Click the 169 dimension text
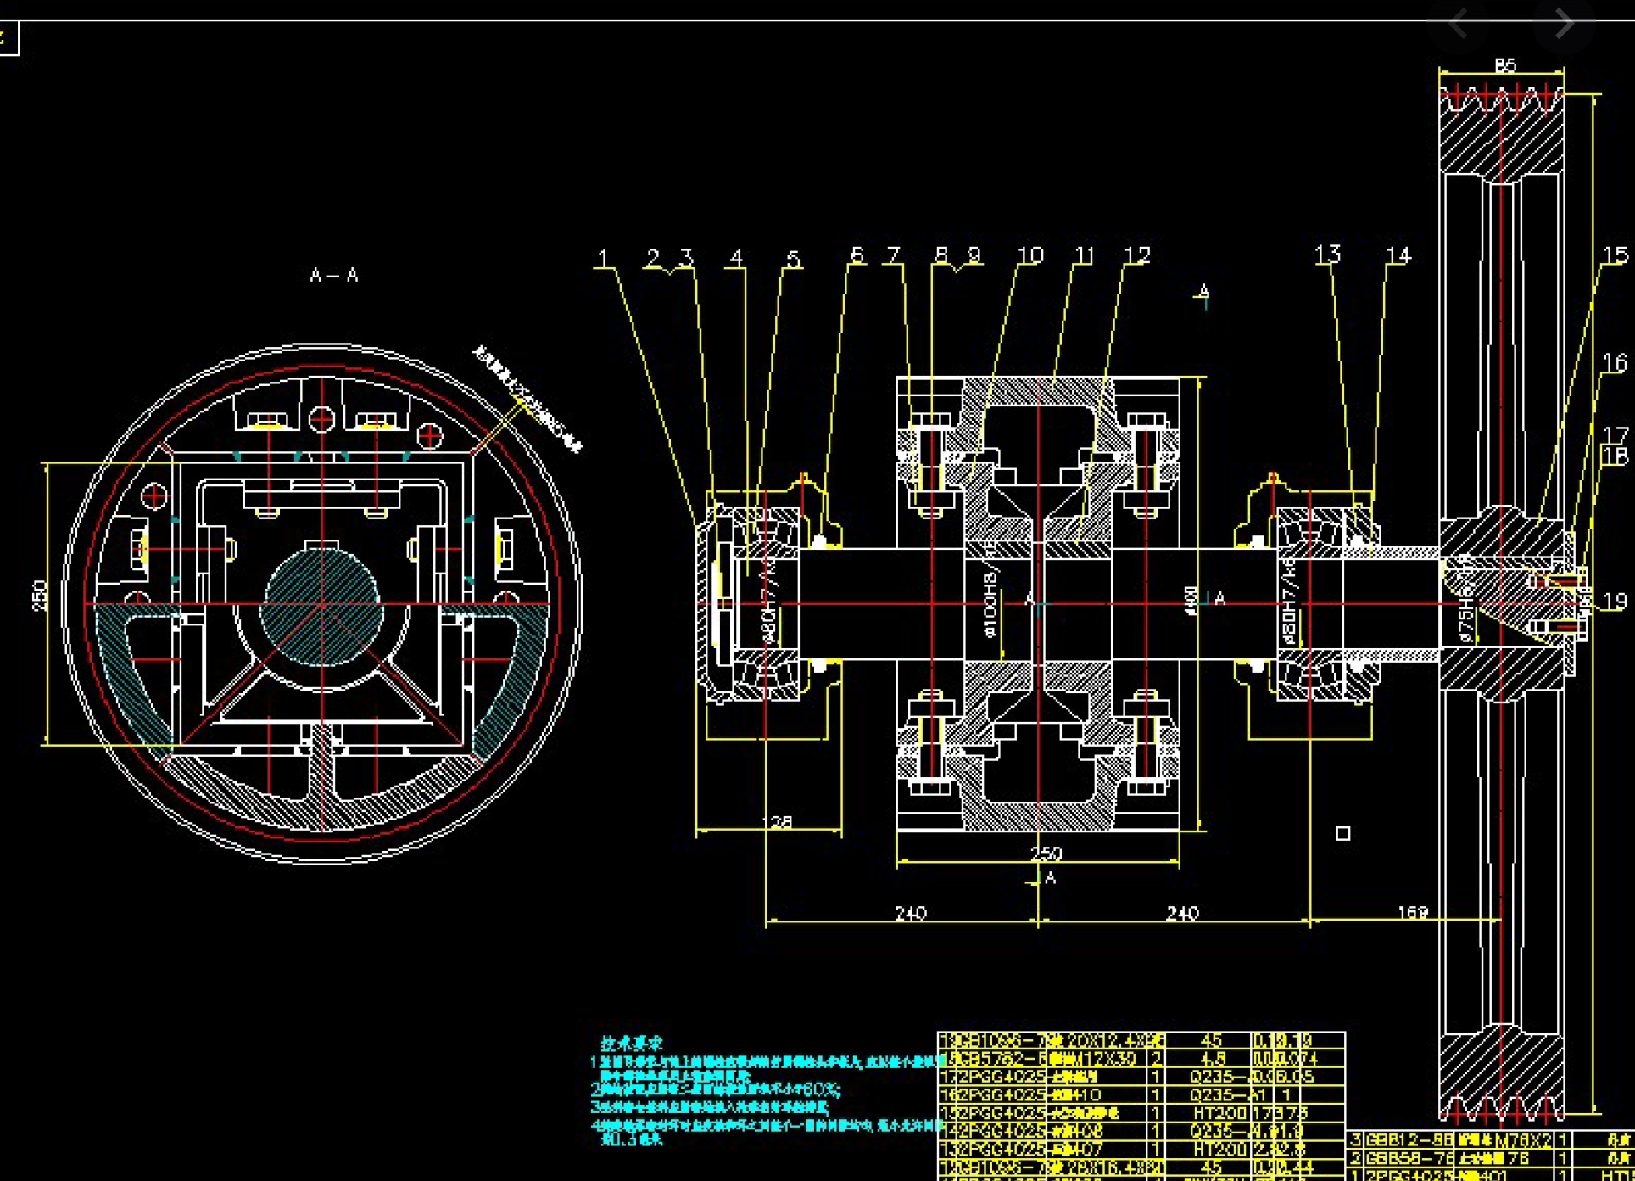1635x1181 pixels. pos(1412,912)
